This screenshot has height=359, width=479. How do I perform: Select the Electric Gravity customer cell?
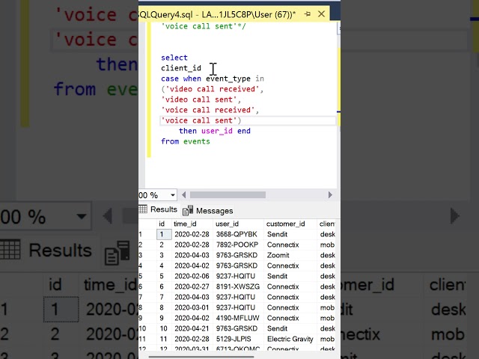(290, 339)
